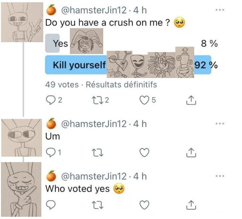
Task: Open more options on the "Um" tweet
Action: [220, 124]
